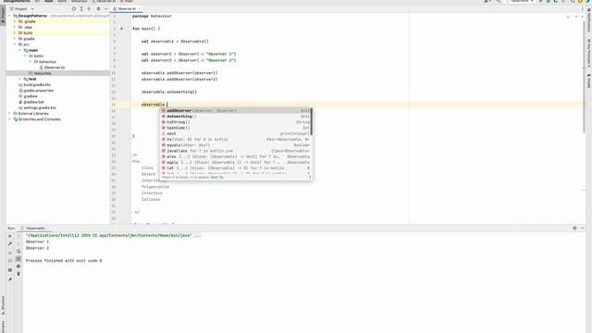The image size is (592, 333).
Task: Collapse the behaviour package
Action: [31, 62]
